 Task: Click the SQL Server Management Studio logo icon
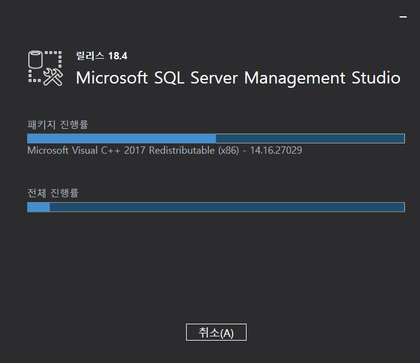point(45,68)
